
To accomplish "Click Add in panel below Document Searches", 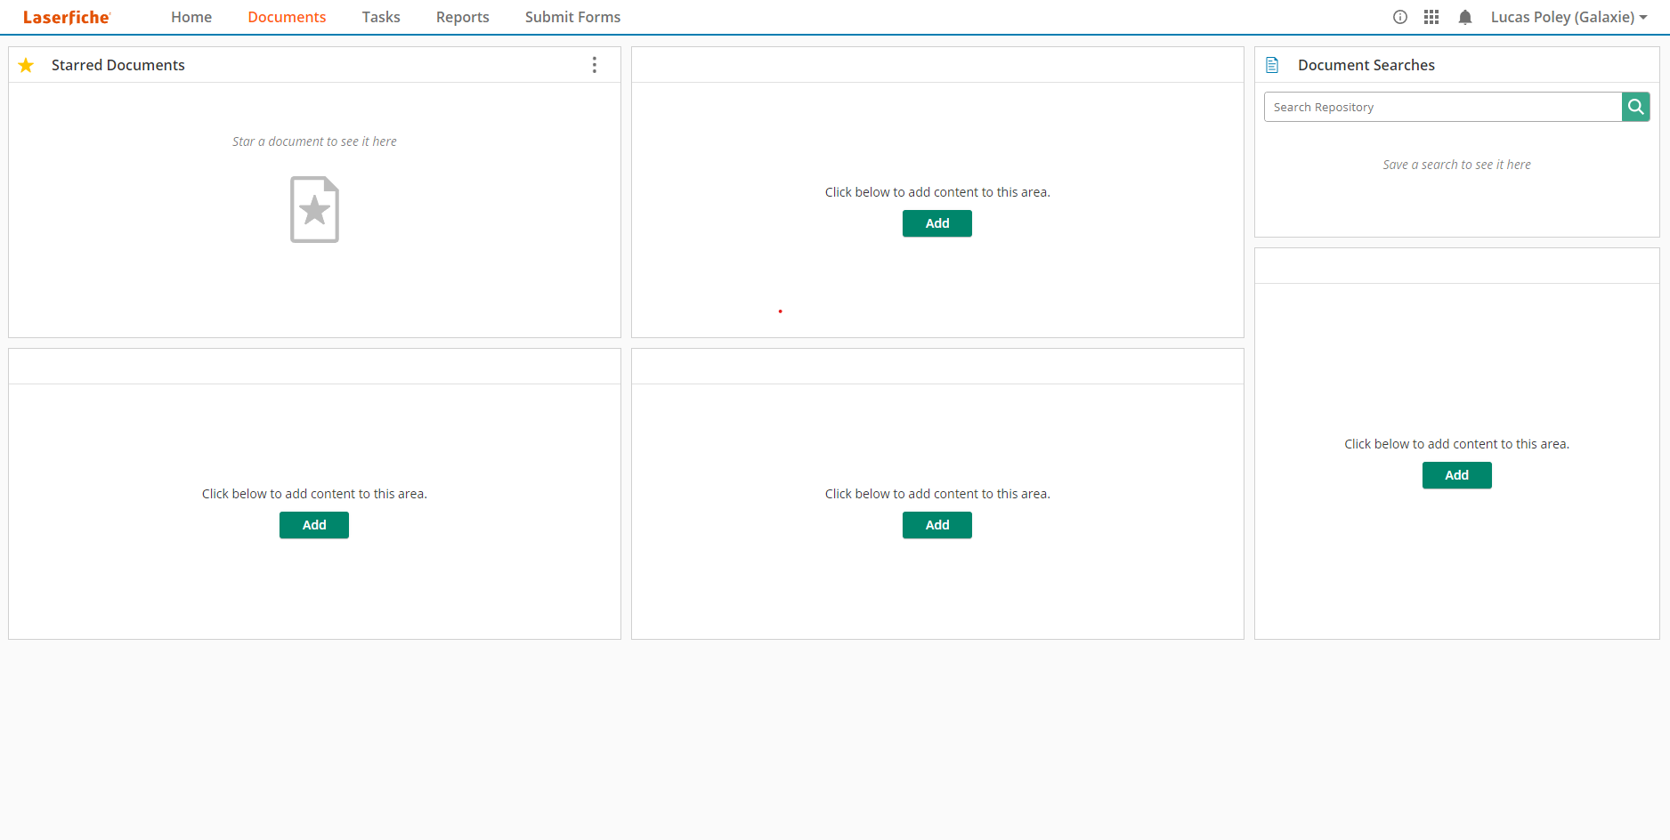I will (1456, 475).
